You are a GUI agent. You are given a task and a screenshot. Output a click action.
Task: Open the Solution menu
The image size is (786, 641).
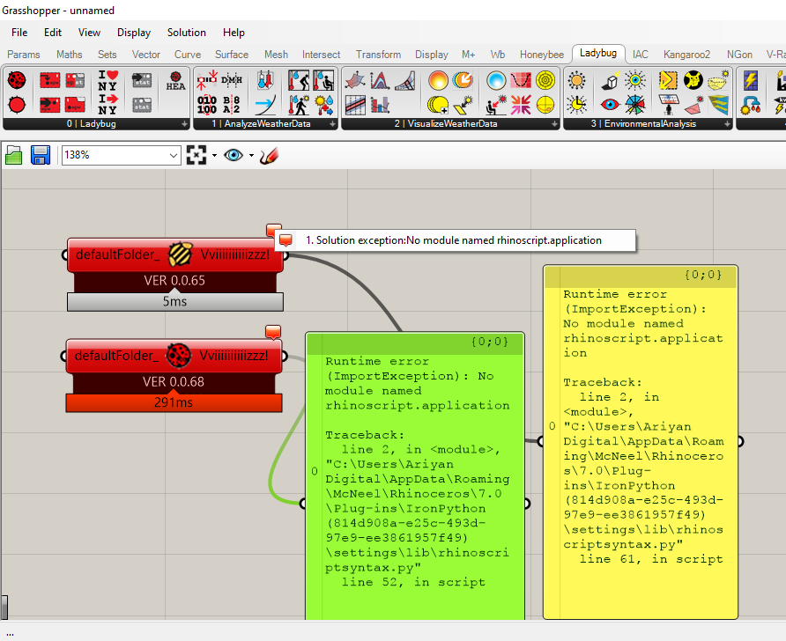coord(187,33)
